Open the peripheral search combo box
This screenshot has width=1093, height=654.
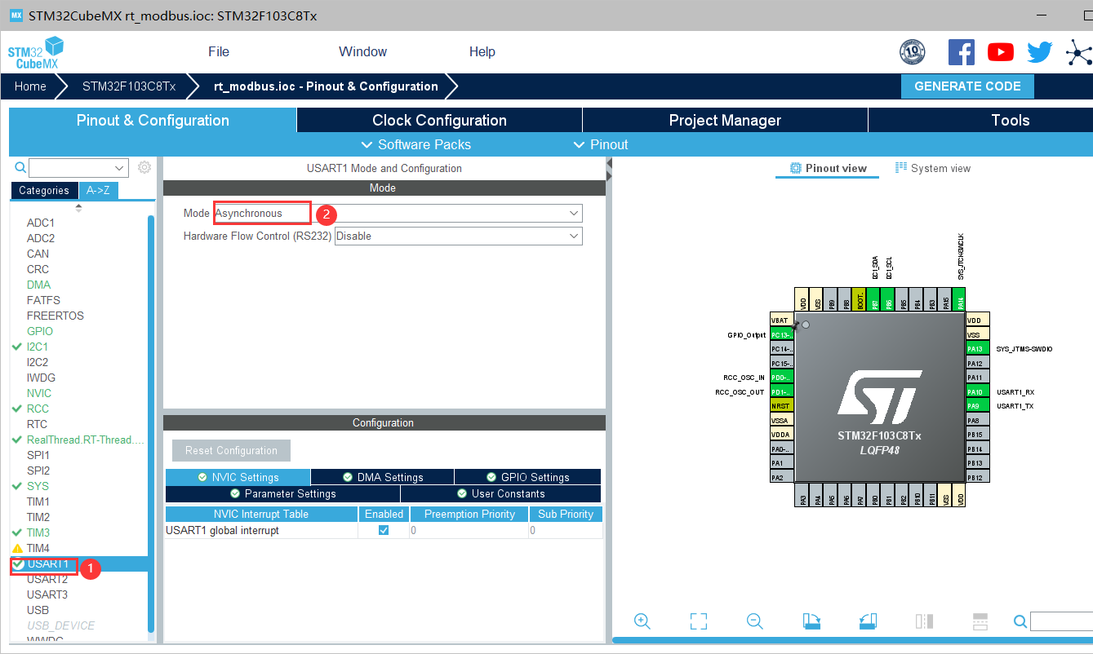point(78,168)
